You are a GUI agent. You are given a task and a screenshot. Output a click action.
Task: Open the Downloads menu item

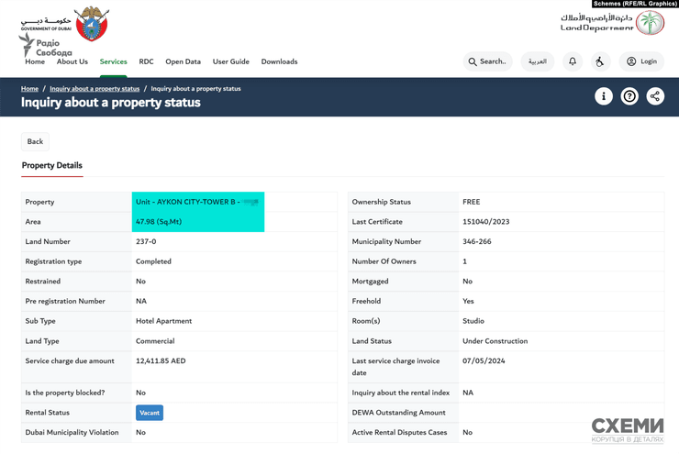tap(279, 61)
